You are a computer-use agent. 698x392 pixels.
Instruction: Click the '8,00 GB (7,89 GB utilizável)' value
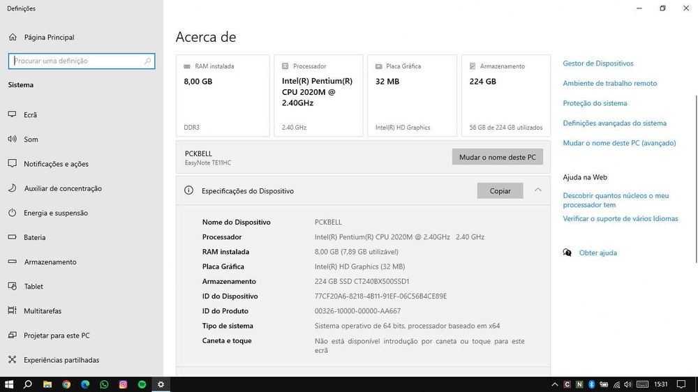(356, 252)
